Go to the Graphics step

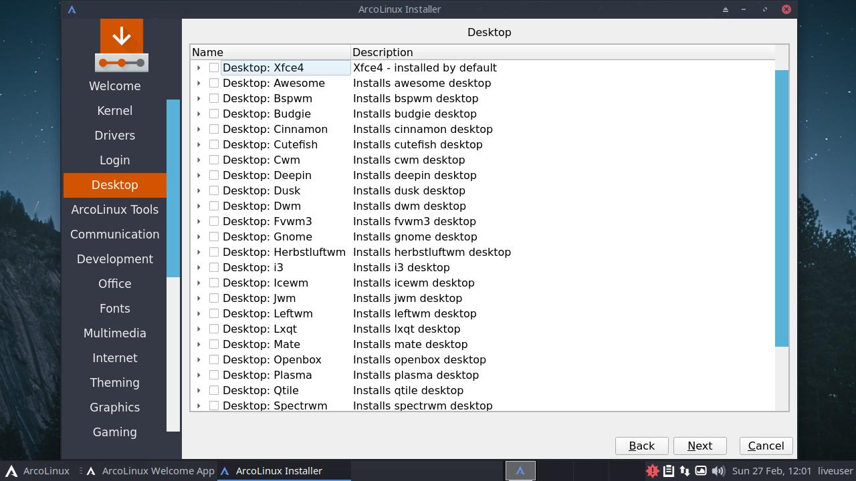115,408
